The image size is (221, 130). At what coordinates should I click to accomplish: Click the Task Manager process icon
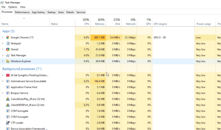pyautogui.click(x=8, y=55)
